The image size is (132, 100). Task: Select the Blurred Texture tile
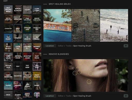coord(37,95)
